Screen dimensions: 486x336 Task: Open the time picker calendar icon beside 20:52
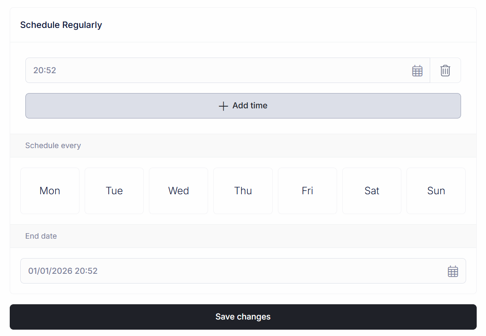[417, 71]
